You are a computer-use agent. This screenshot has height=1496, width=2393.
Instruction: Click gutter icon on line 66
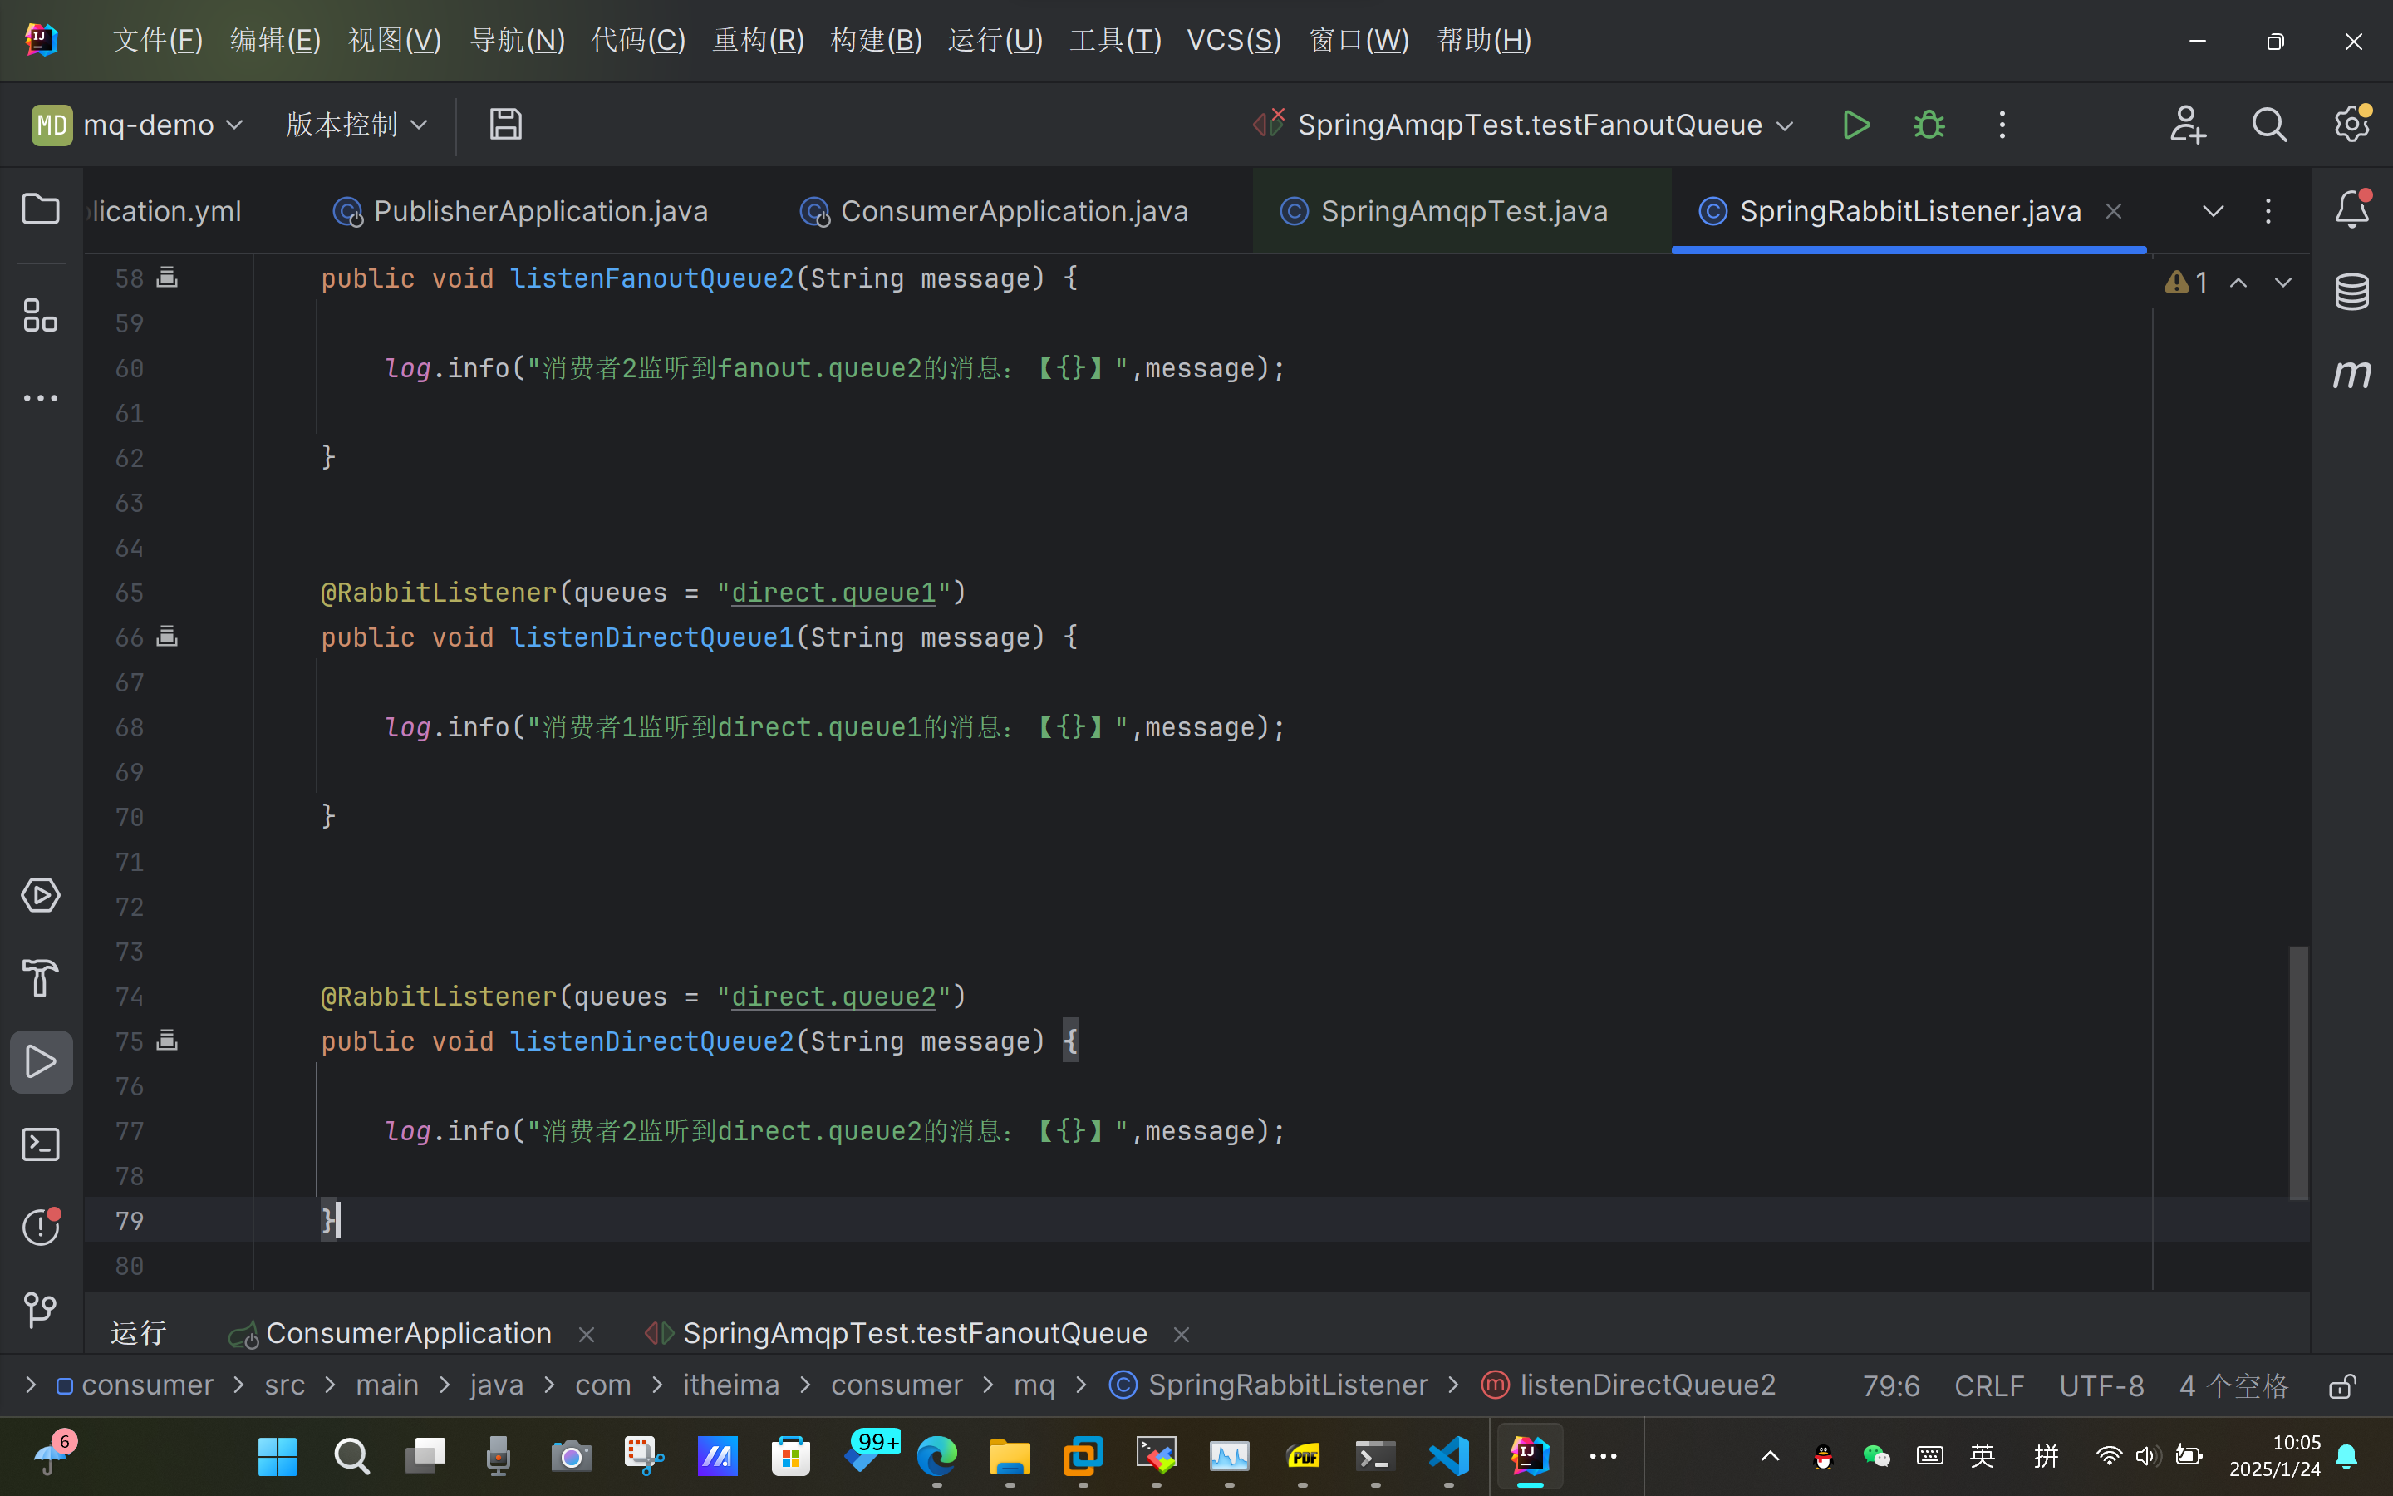pyautogui.click(x=167, y=636)
